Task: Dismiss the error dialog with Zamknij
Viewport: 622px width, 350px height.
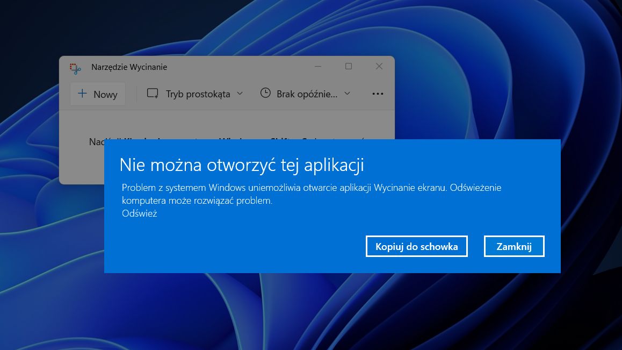Action: [x=513, y=246]
